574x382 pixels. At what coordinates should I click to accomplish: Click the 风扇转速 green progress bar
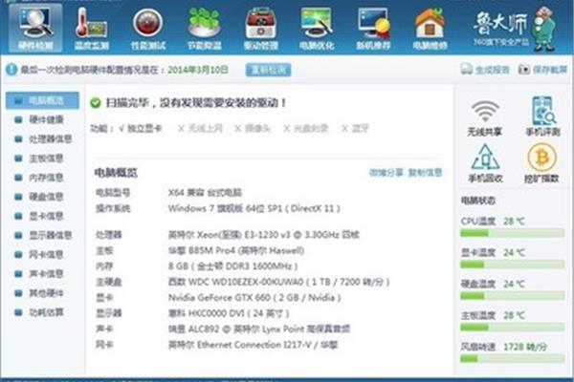[512, 359]
